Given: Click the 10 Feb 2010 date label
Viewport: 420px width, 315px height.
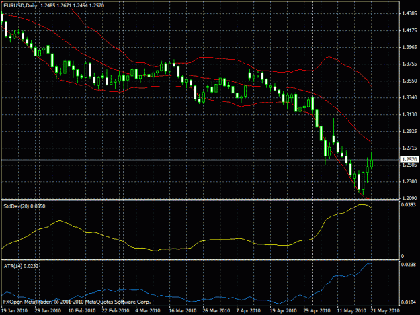Looking at the screenshot, I should coord(82,311).
